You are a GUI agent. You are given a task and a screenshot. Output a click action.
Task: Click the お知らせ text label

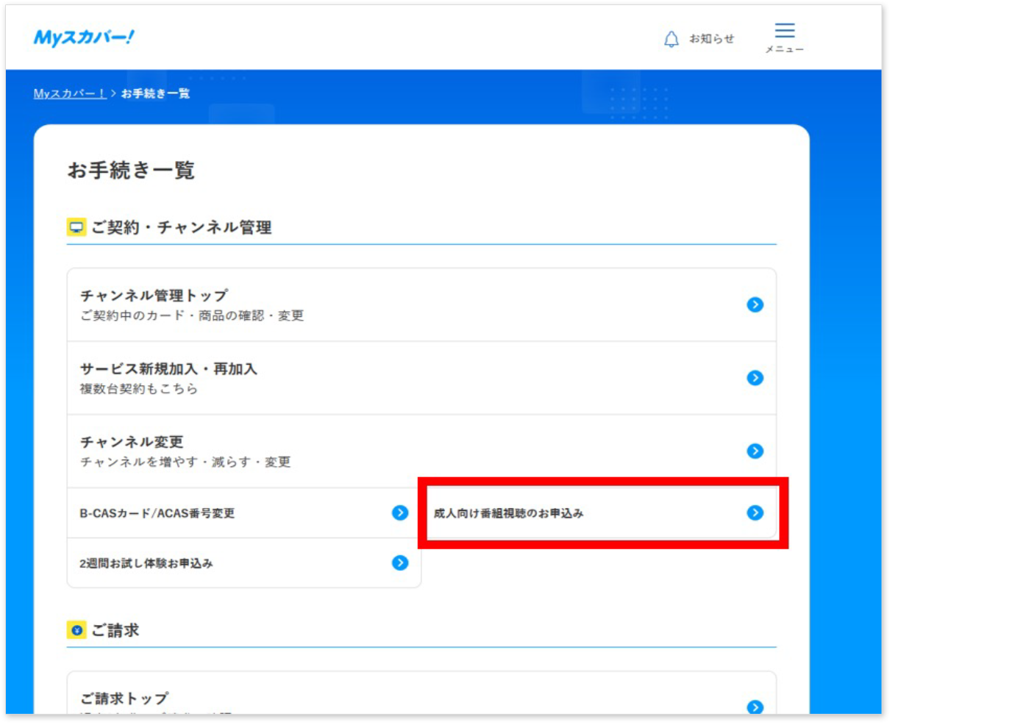[711, 39]
